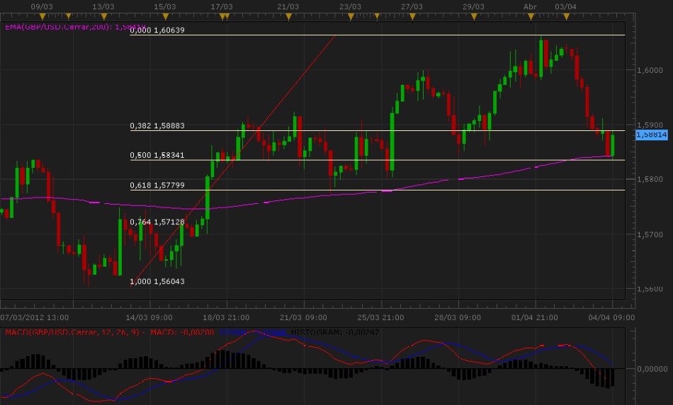Select the 13/03 day marker triangle
Viewport: 673px width, 405px height.
(104, 16)
